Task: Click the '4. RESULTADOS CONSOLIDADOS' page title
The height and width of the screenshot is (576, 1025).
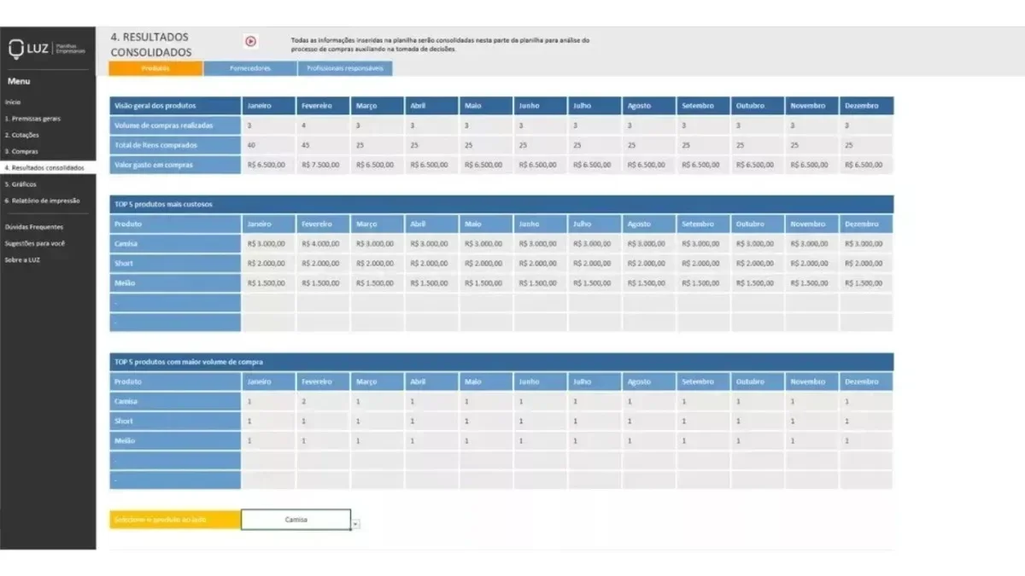Action: pyautogui.click(x=151, y=44)
